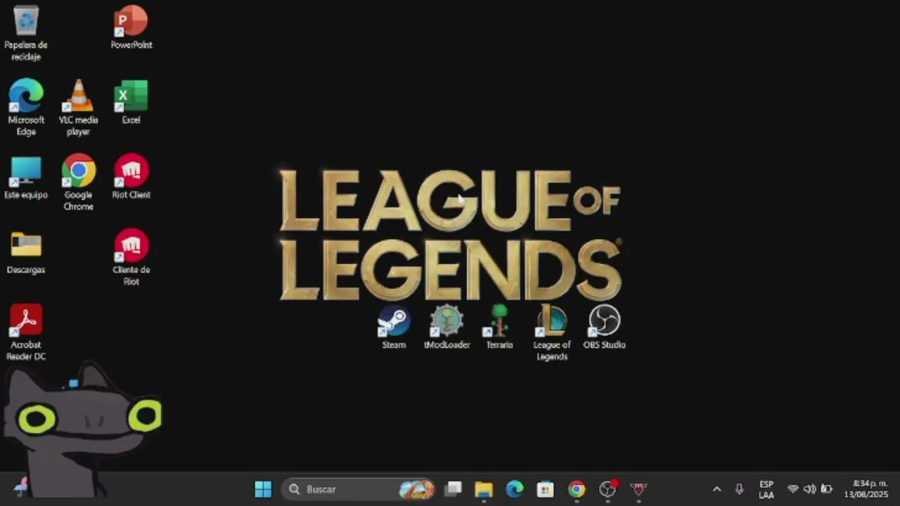Select the VLC media player shortcut

tap(78, 108)
